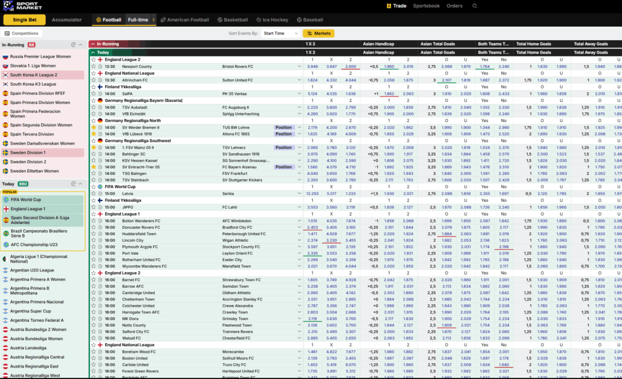Select South Korea K League 2 in sidebar
The width and height of the screenshot is (622, 379).
(x=42, y=75)
